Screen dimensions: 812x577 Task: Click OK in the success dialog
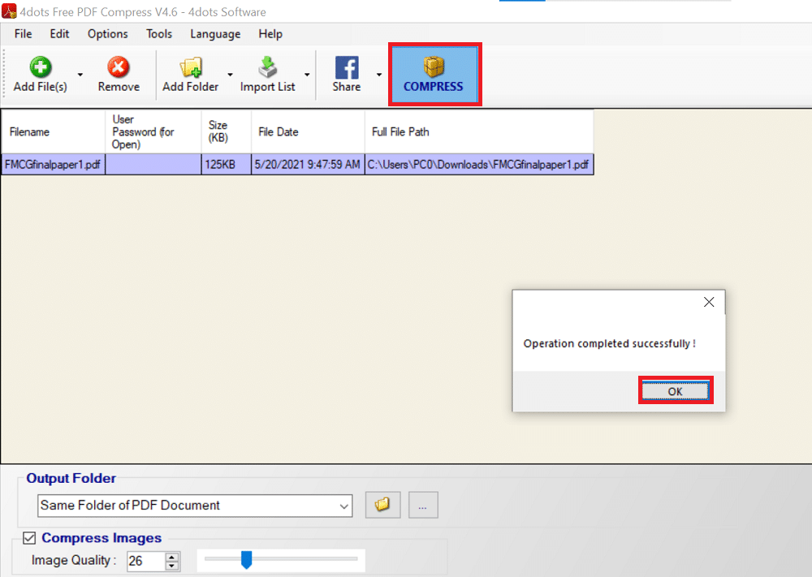click(x=676, y=391)
